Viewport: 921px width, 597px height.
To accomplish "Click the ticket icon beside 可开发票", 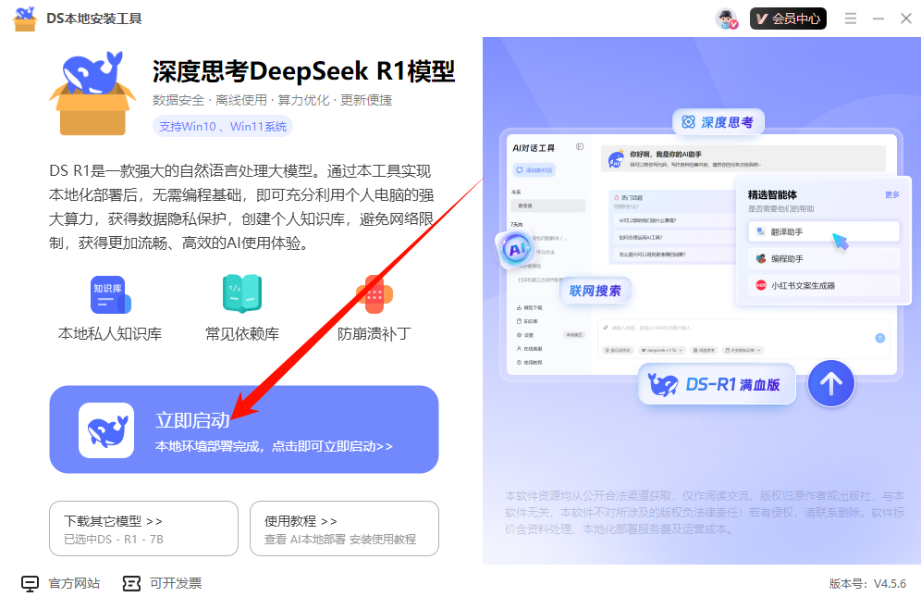I will [x=132, y=583].
